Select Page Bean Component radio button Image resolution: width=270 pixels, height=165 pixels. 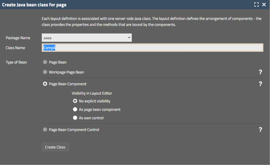point(45,84)
